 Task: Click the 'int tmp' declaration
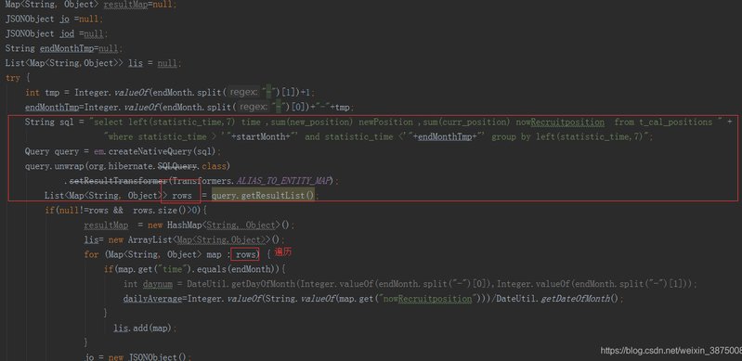[x=42, y=93]
